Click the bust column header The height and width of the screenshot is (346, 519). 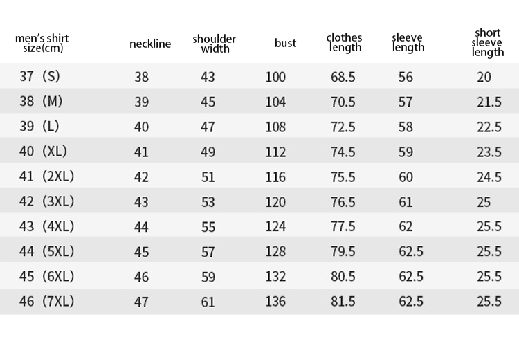click(285, 43)
